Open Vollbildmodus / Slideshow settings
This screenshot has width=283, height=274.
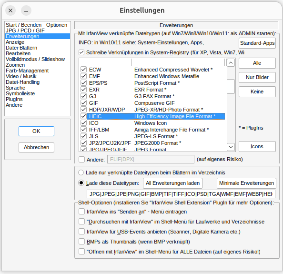coord(35,59)
